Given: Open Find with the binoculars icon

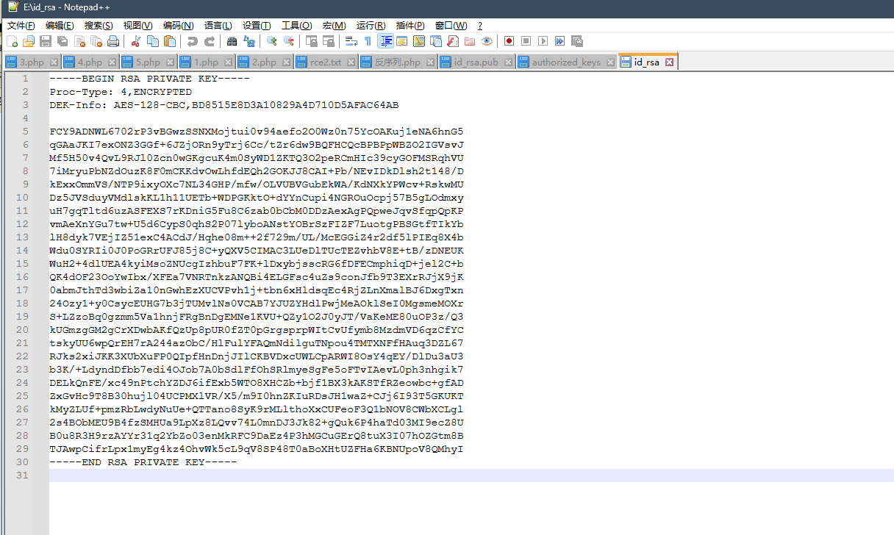Looking at the screenshot, I should (232, 41).
